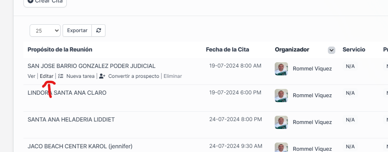Open JACO BEACH CENTER KAROL appointment

(80, 146)
